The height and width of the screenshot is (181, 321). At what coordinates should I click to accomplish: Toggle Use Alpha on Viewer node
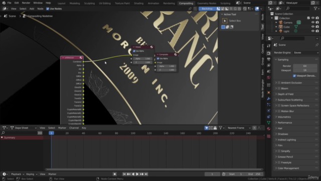[x=134, y=51]
